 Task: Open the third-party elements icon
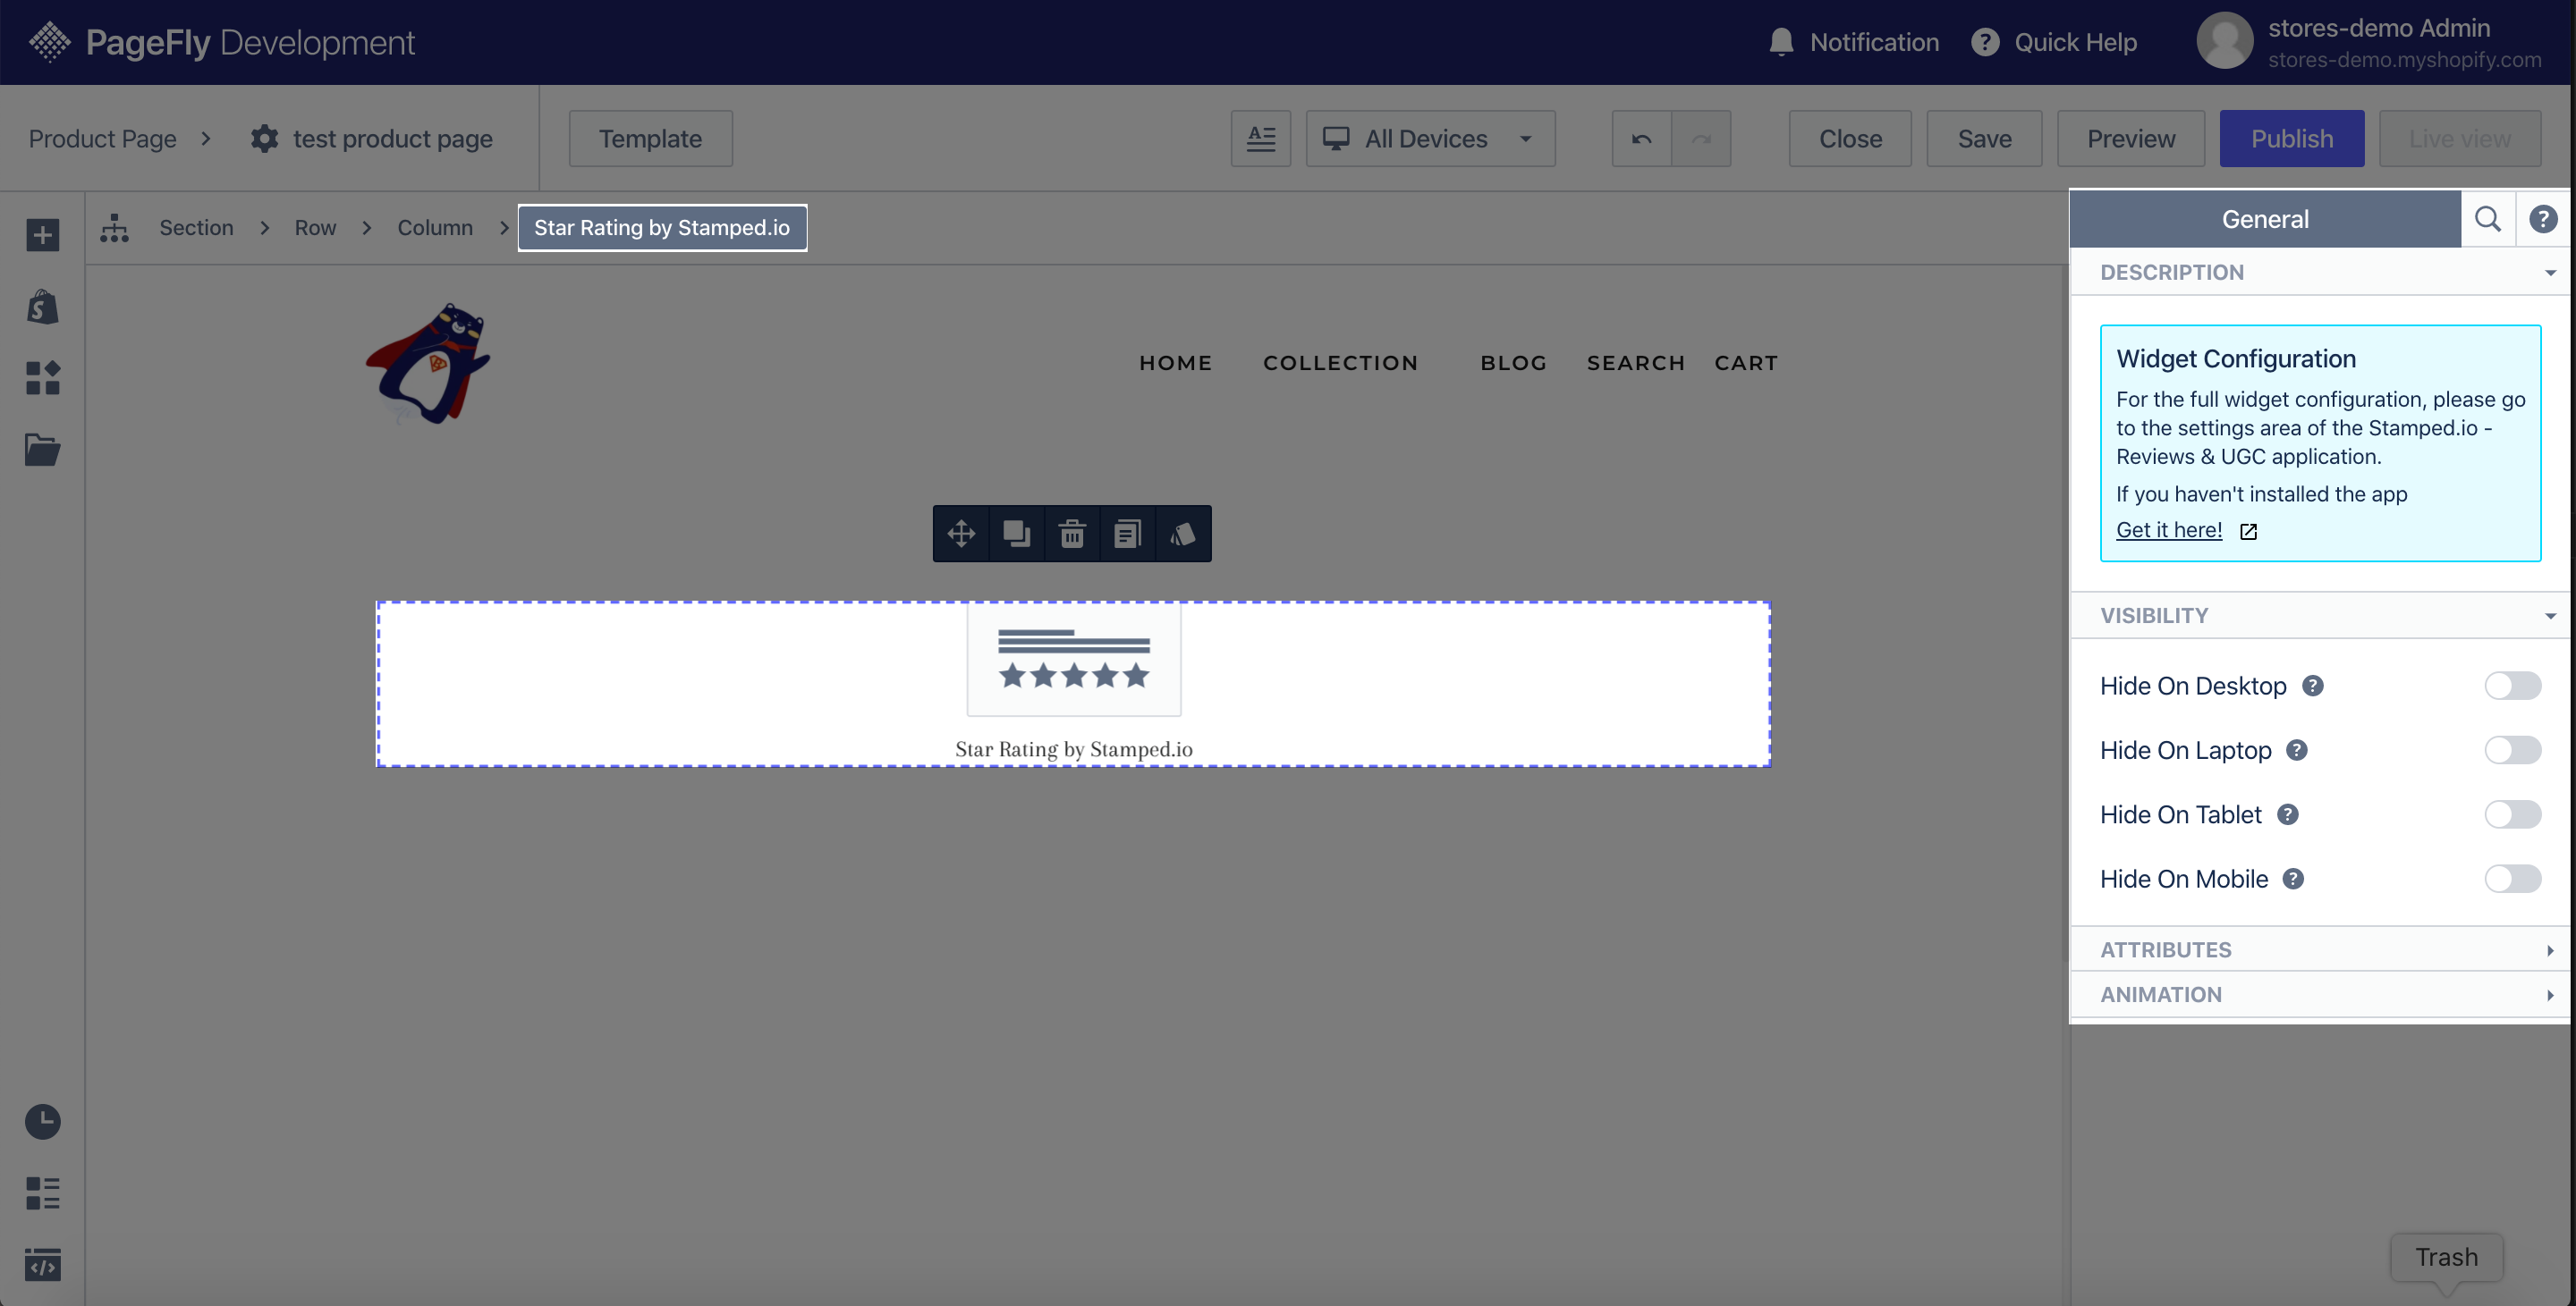pyautogui.click(x=42, y=378)
